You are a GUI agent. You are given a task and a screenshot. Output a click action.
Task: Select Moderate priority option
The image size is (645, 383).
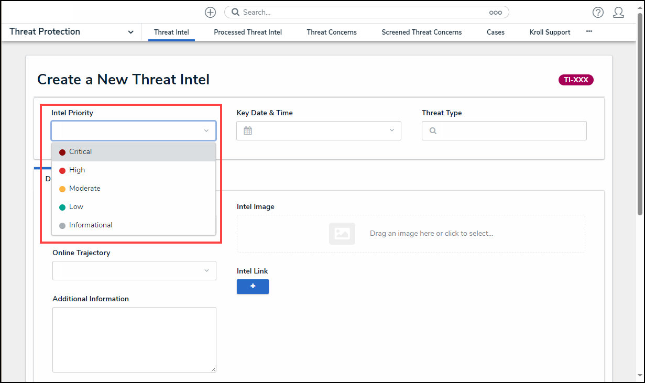click(x=134, y=189)
